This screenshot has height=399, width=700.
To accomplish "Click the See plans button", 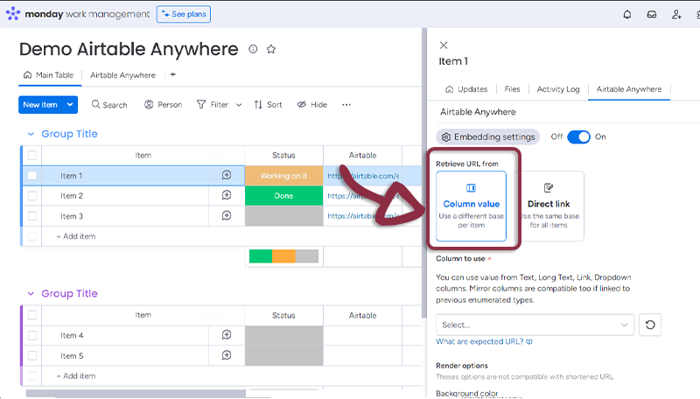I will (184, 14).
